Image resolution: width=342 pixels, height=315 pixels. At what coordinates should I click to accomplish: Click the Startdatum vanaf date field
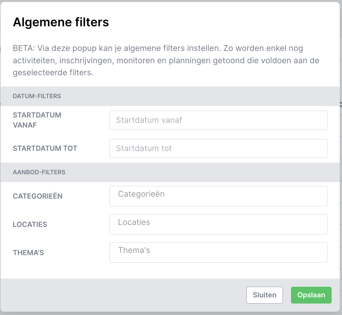click(218, 120)
